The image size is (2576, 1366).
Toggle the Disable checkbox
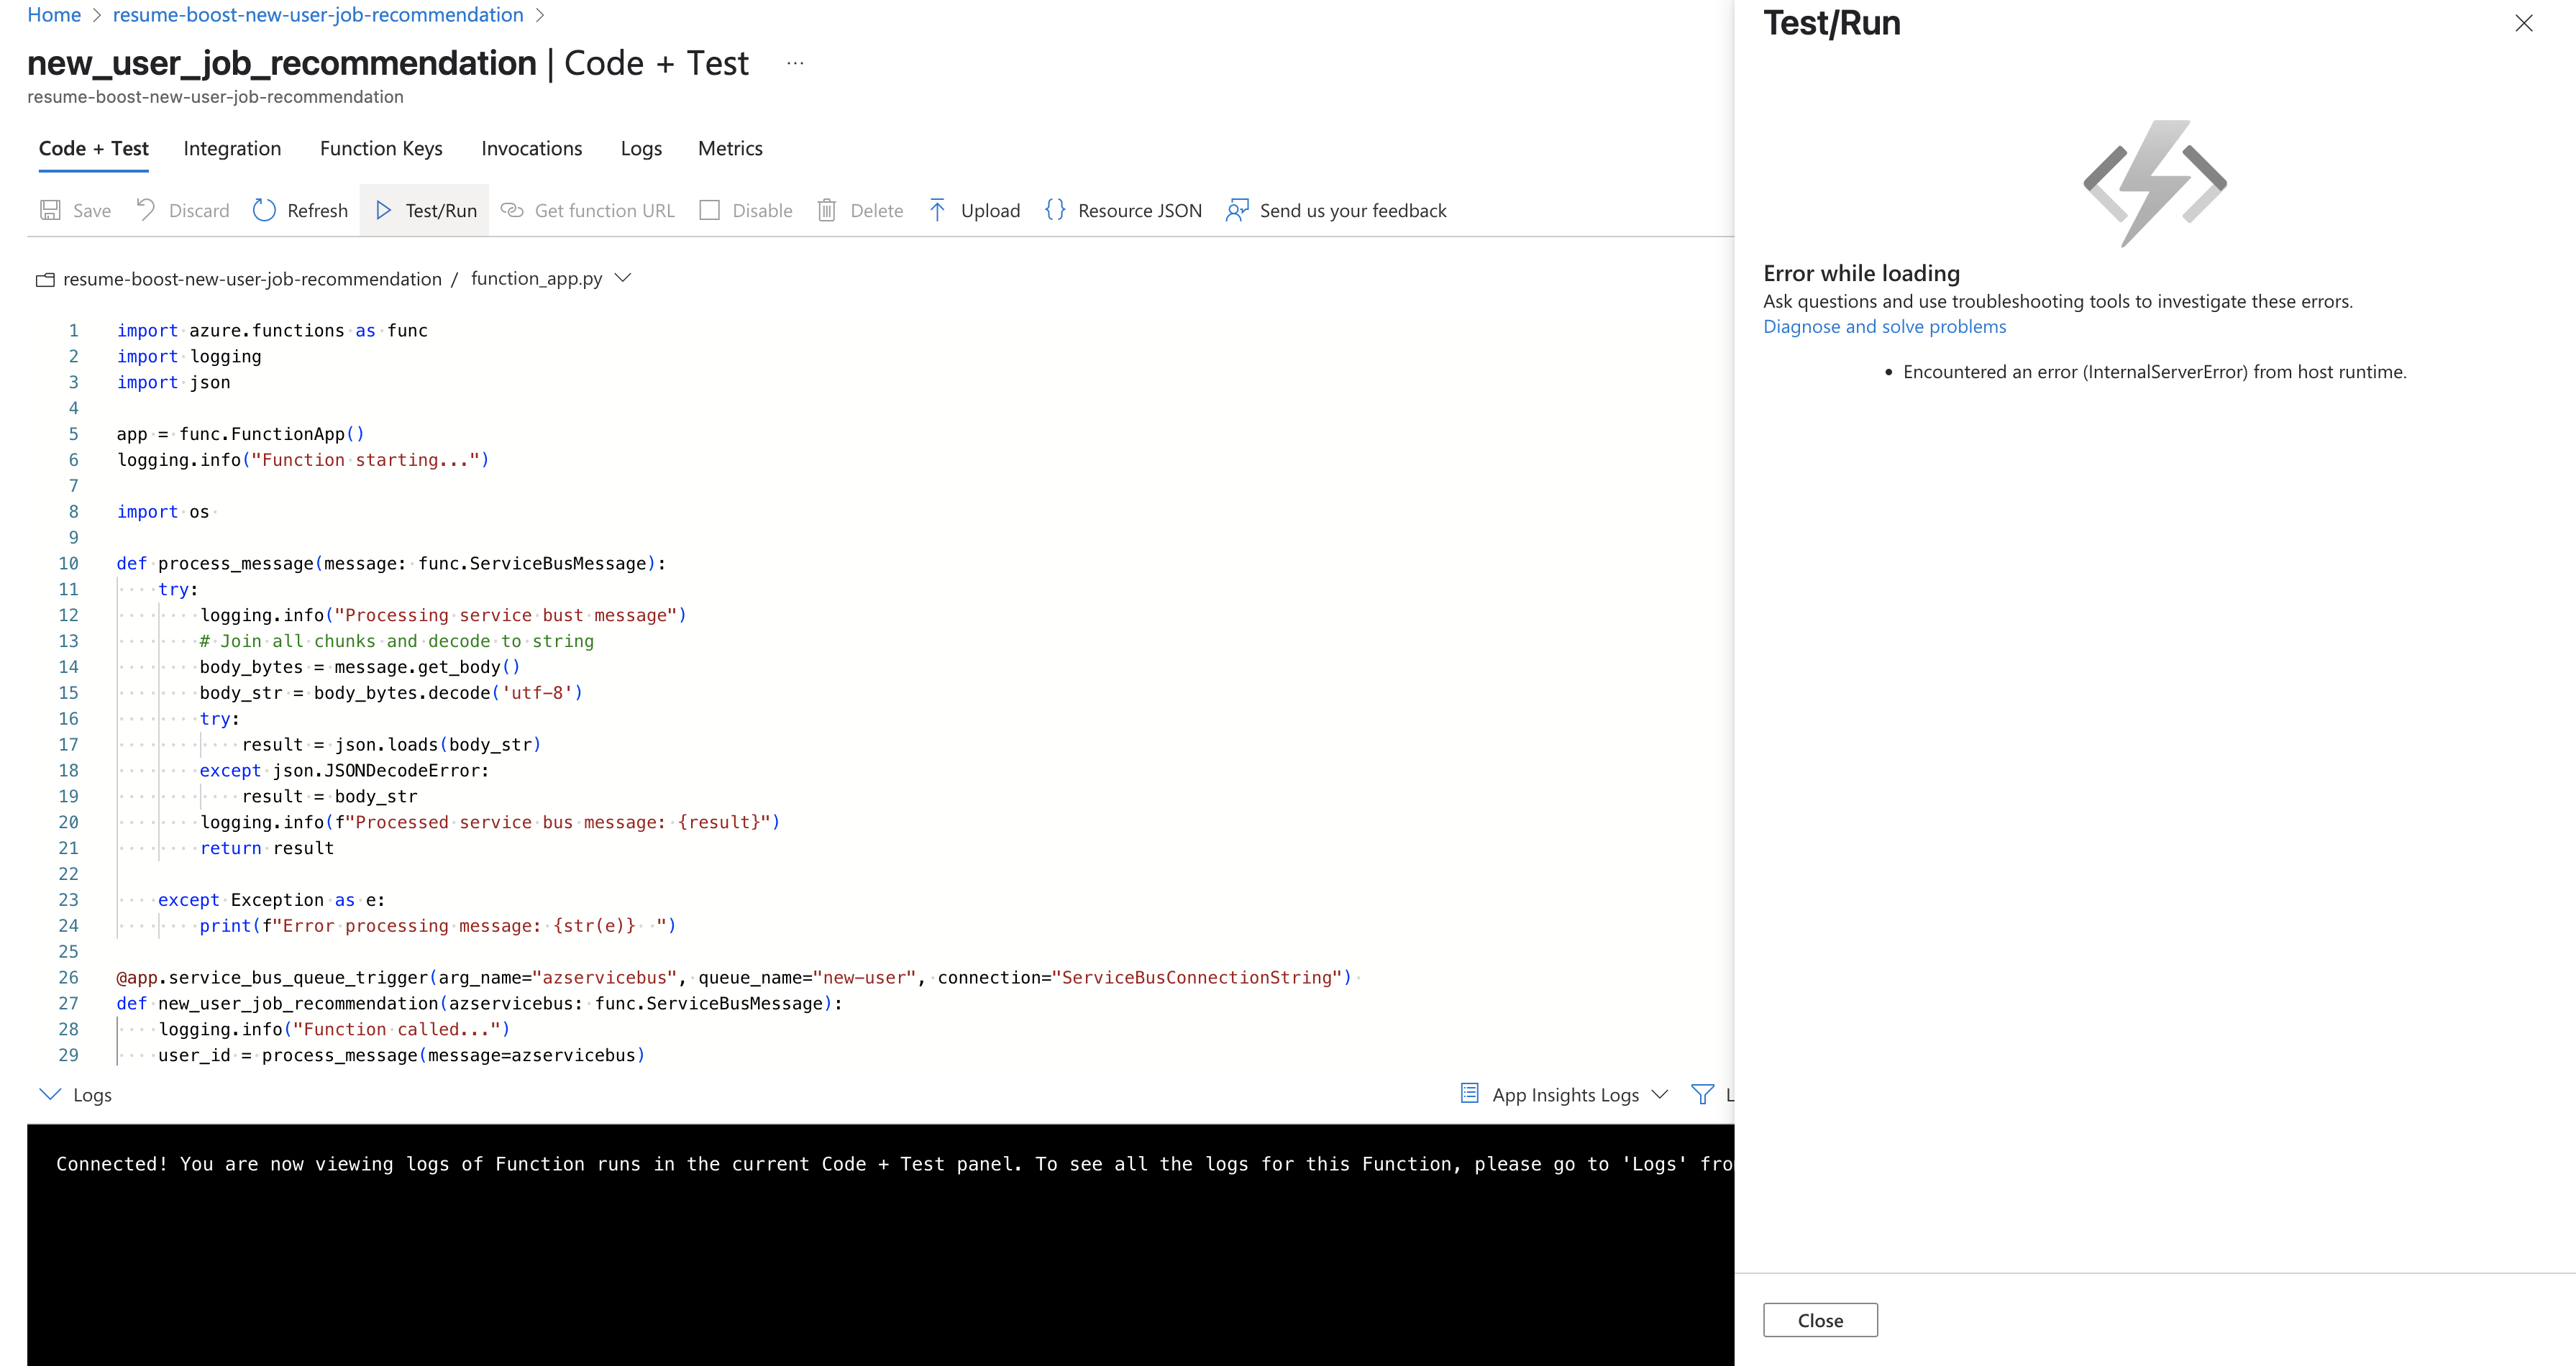tap(709, 210)
